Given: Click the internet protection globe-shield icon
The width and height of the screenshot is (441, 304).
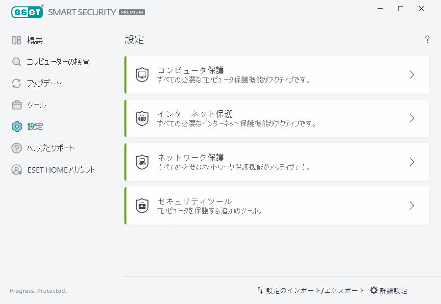Looking at the screenshot, I should tap(142, 118).
